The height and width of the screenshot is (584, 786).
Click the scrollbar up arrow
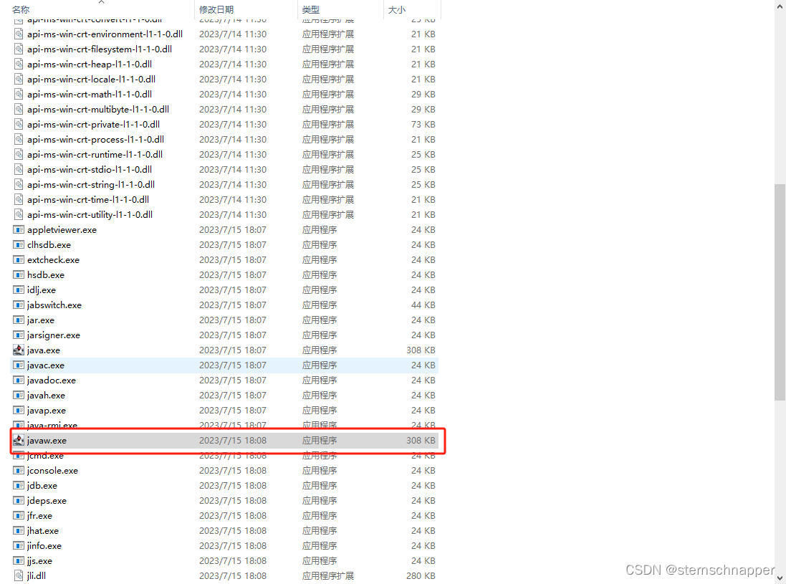(780, 6)
